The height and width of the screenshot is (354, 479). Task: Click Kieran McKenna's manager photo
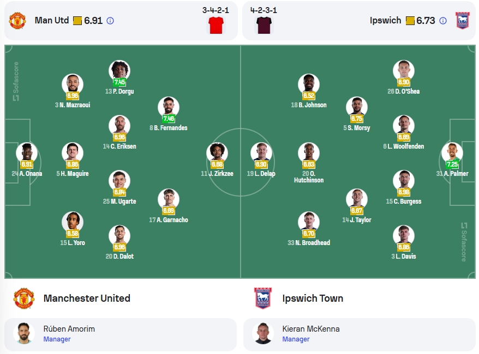coord(263,333)
